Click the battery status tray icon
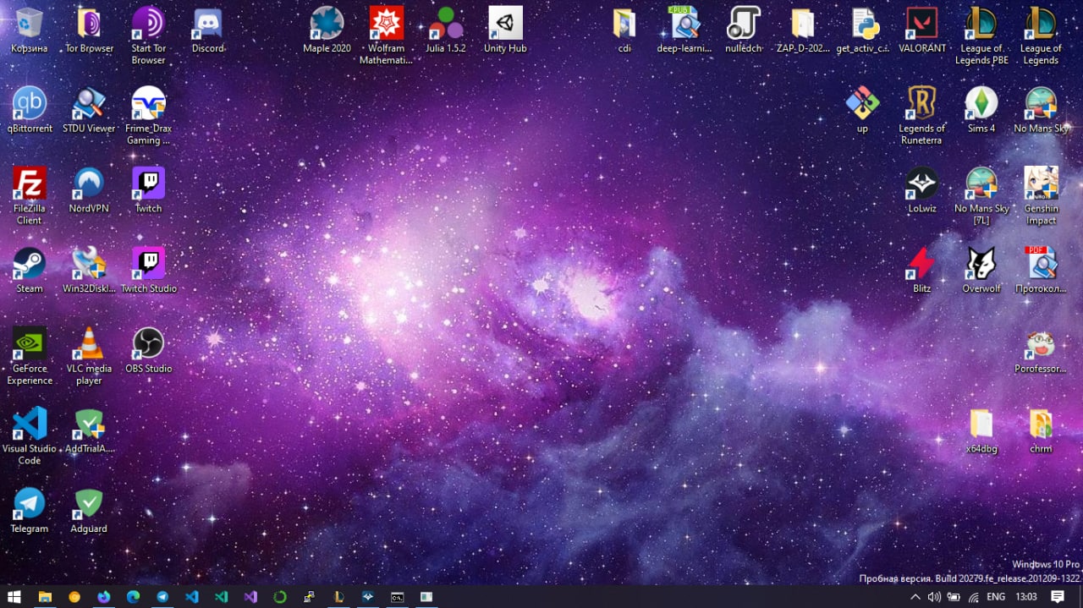 coord(954,597)
